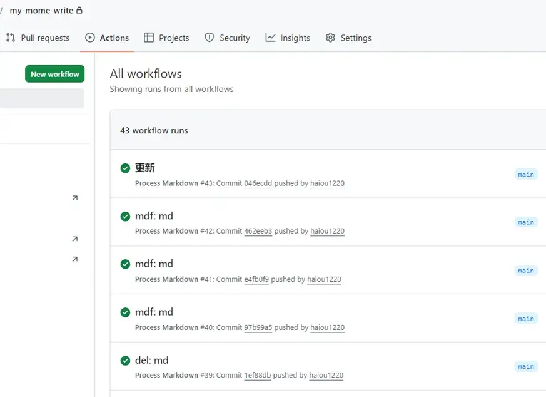This screenshot has height=397, width=546.
Task: Click the success checkmark icon for run #41
Action: click(x=125, y=264)
